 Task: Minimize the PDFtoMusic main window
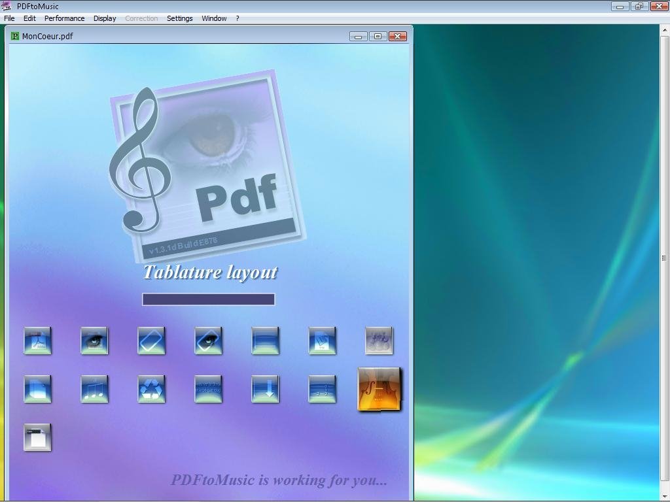click(620, 6)
